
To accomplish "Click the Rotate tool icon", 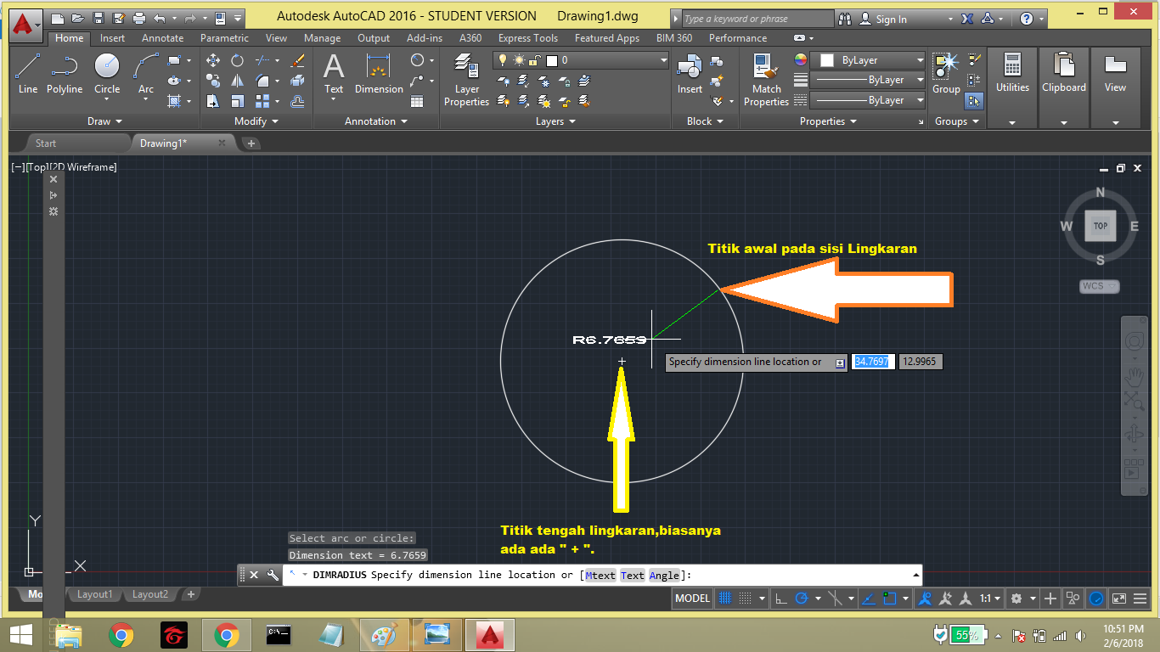I will [238, 61].
